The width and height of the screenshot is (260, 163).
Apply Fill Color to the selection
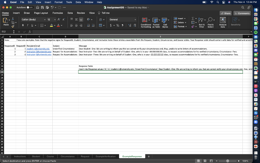pos(51,25)
